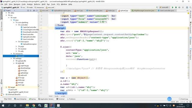Open the Search Everywhere magnifier icon
192x108 pixels.
[x=190, y=7]
